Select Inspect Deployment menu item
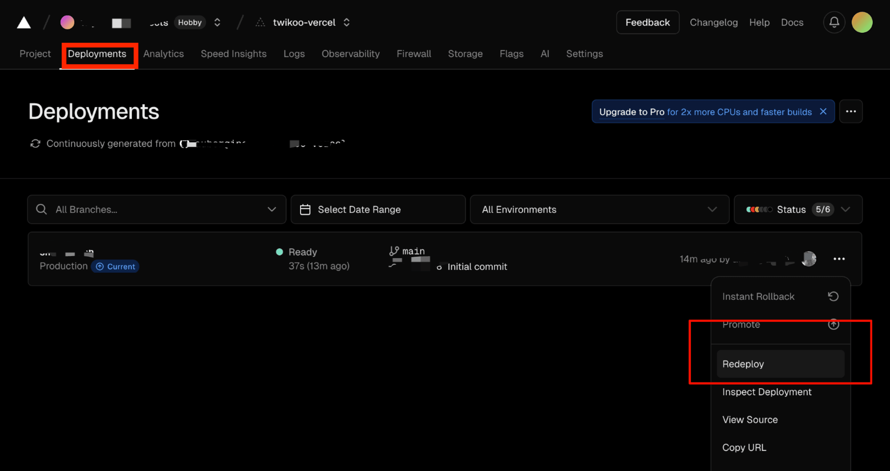 [780, 392]
